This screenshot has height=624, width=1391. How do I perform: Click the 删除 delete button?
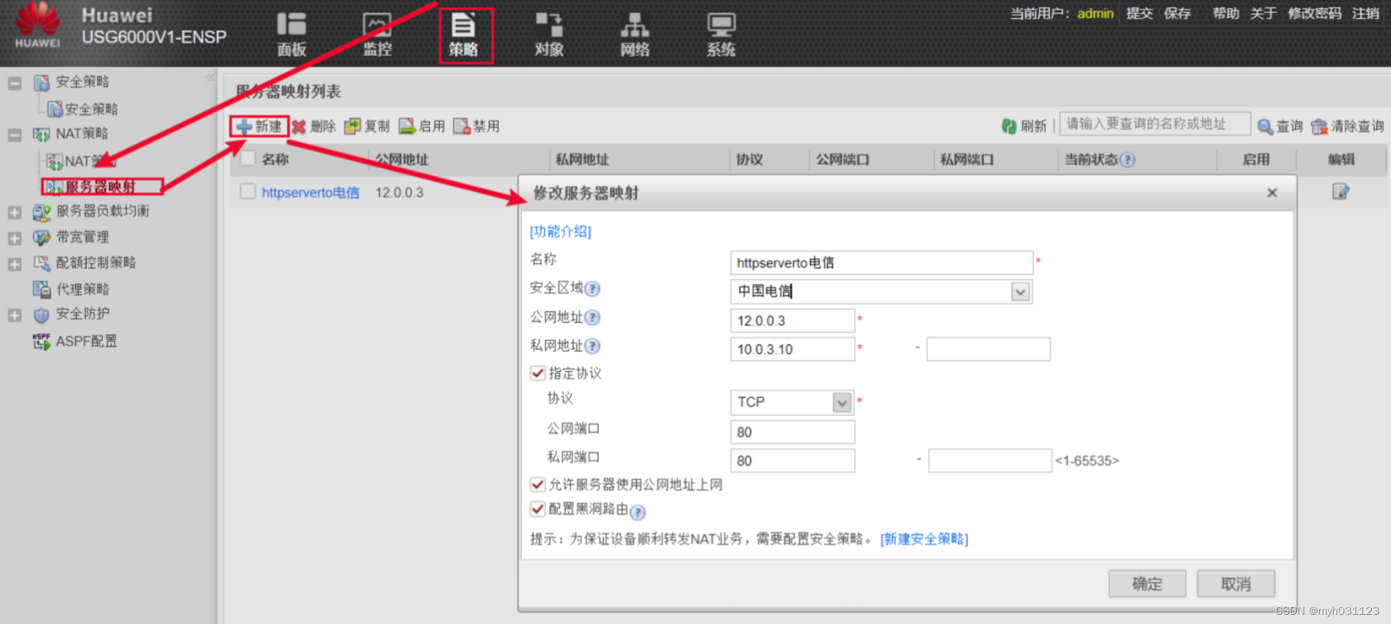[314, 127]
